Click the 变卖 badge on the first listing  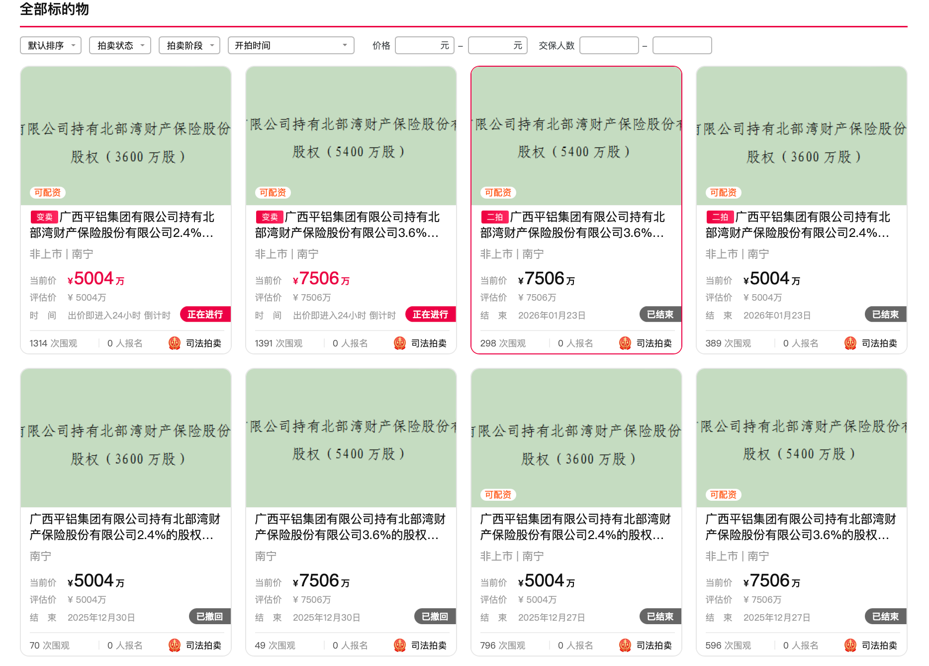pyautogui.click(x=44, y=217)
